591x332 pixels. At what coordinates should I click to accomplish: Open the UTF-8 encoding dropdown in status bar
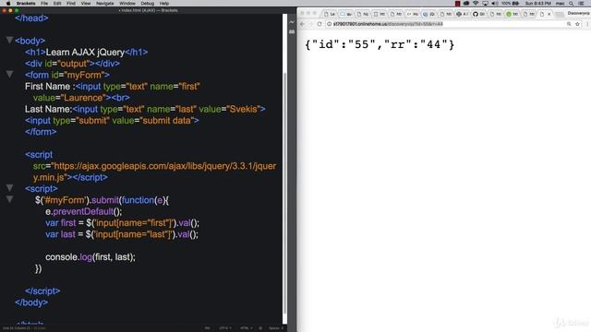click(x=225, y=328)
